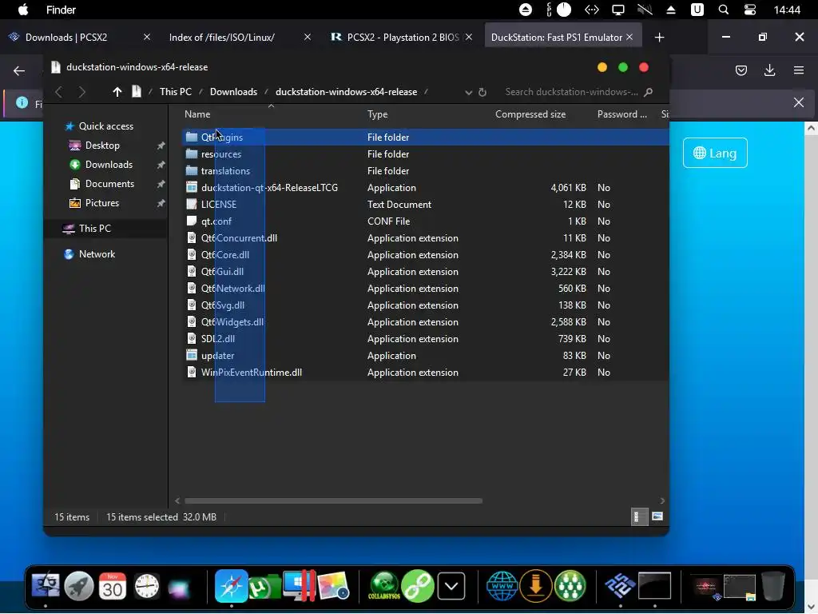
Task: Select the translations folder icon
Action: tap(192, 171)
